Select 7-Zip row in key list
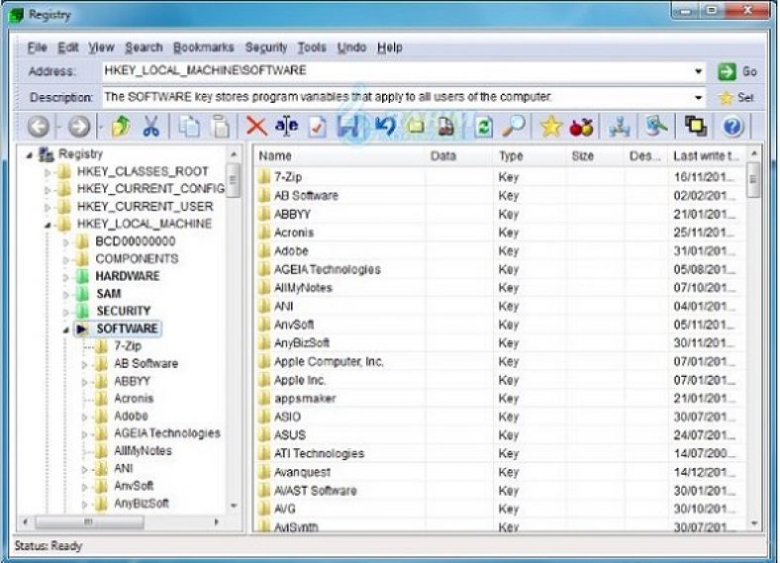This screenshot has height=563, width=780. (x=500, y=177)
